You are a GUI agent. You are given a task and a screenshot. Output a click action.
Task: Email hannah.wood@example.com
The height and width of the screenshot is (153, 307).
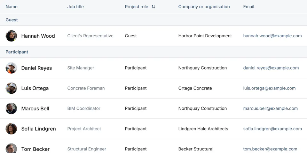click(x=272, y=36)
